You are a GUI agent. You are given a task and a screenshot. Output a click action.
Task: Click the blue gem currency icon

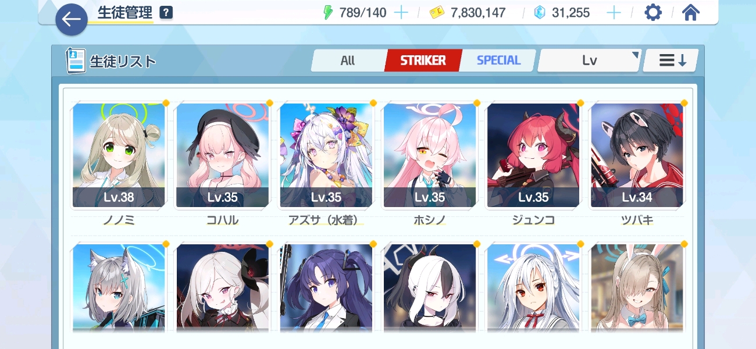tap(540, 12)
